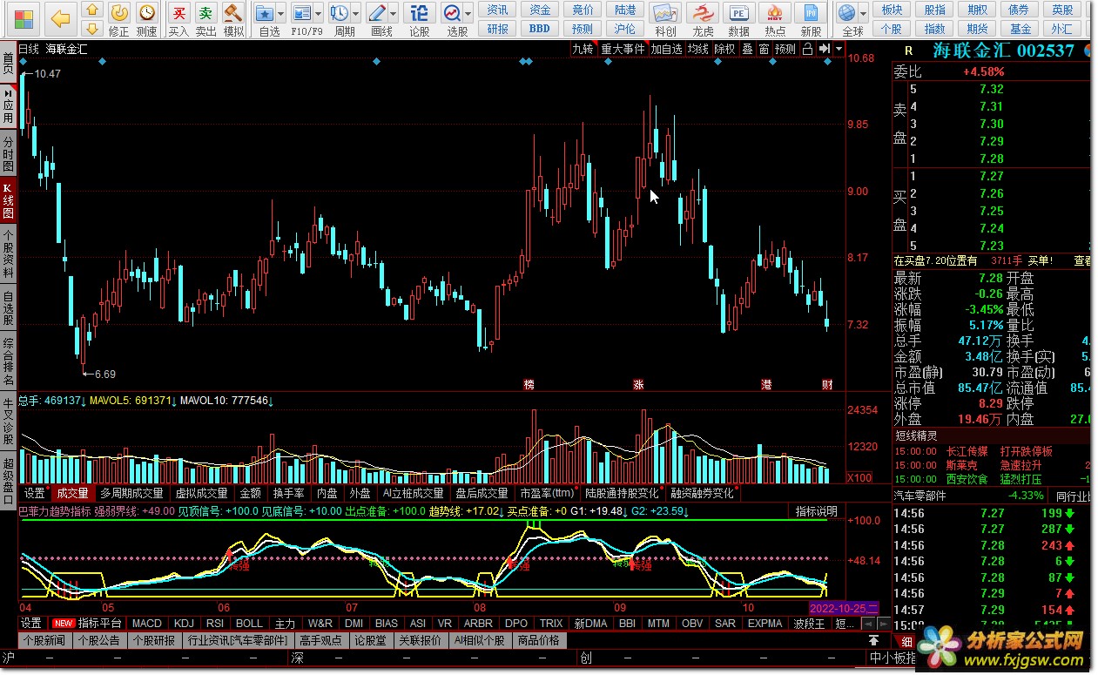This screenshot has width=1098, height=675.
Task: Toggle 预测 in chart header bar
Action: (x=785, y=49)
